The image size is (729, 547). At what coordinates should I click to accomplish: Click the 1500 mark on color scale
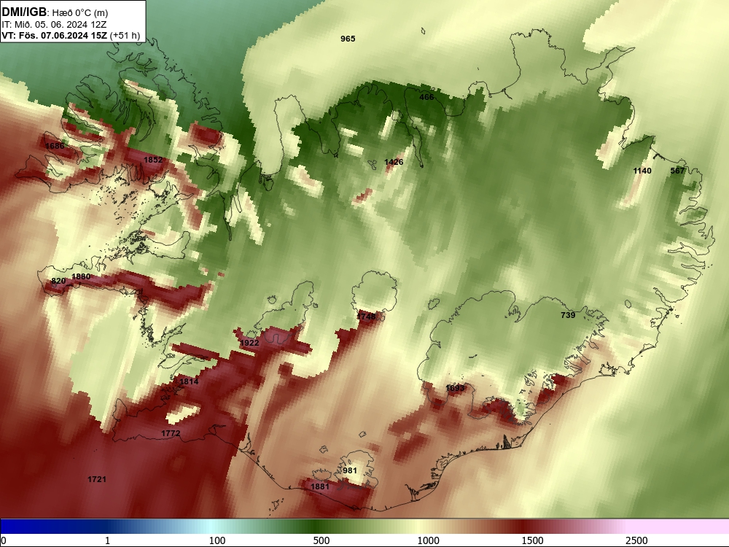[x=532, y=540]
